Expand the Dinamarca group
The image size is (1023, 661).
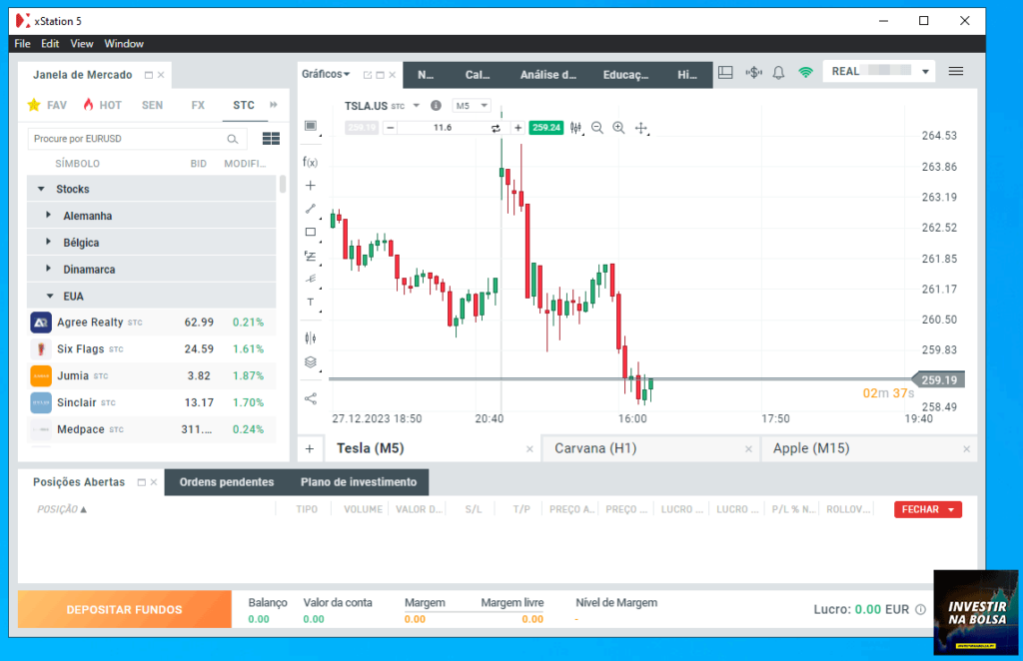pyautogui.click(x=48, y=269)
